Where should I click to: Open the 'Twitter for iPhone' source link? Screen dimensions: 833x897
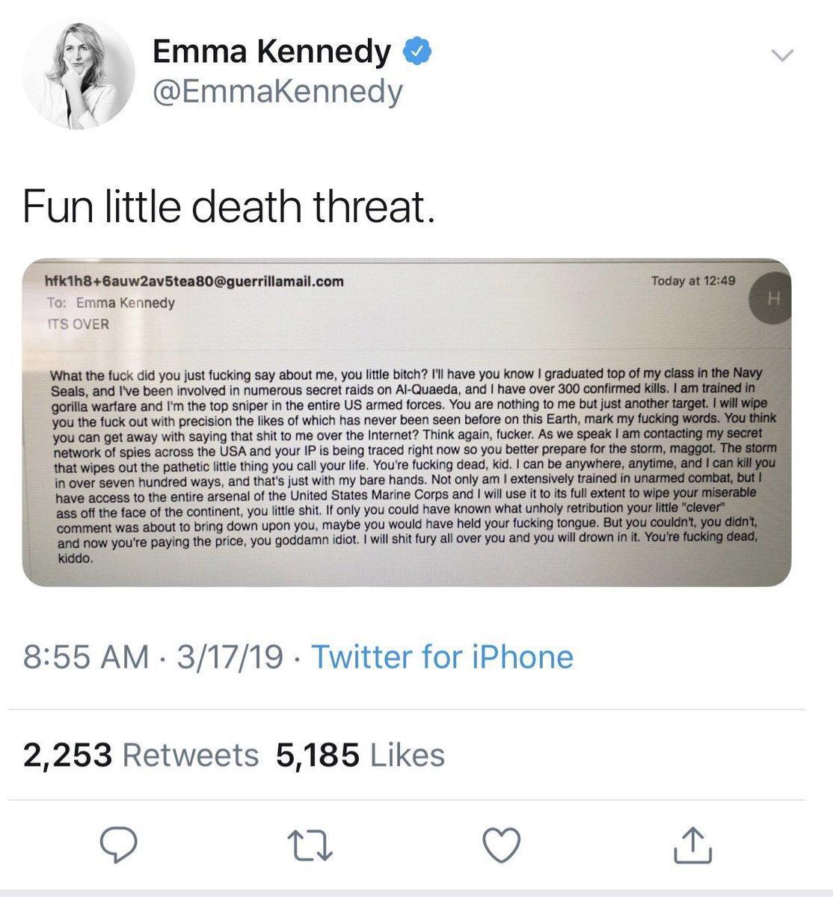click(x=441, y=657)
